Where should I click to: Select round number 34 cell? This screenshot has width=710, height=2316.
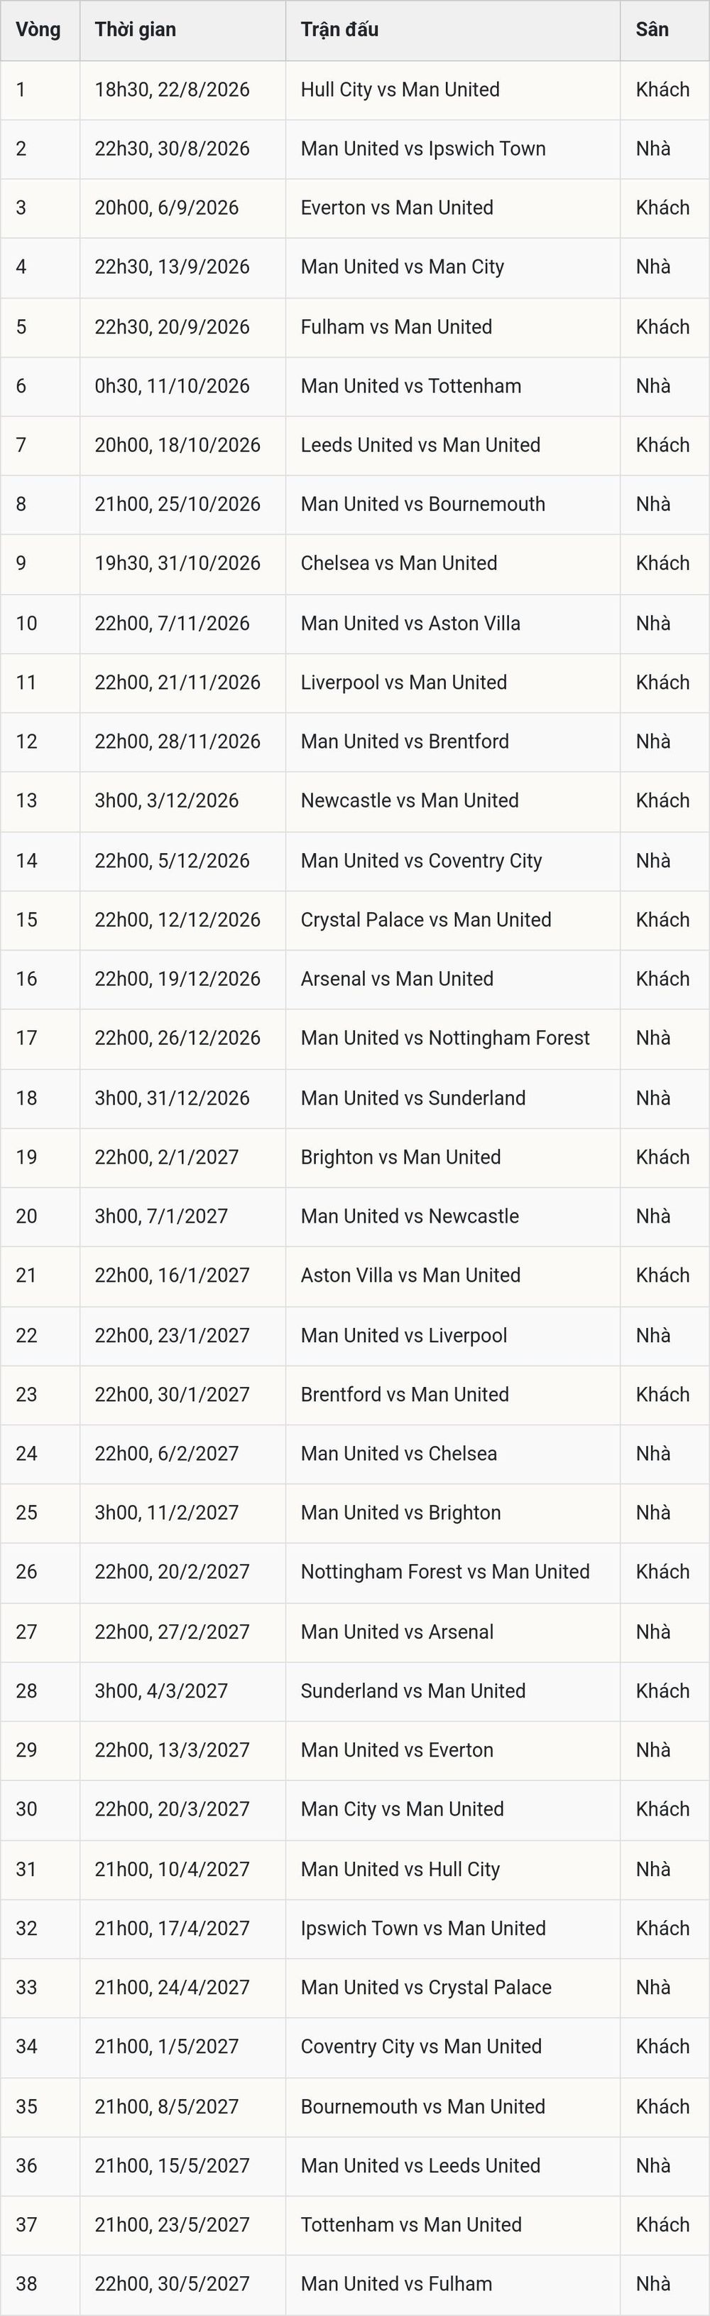point(40,2047)
